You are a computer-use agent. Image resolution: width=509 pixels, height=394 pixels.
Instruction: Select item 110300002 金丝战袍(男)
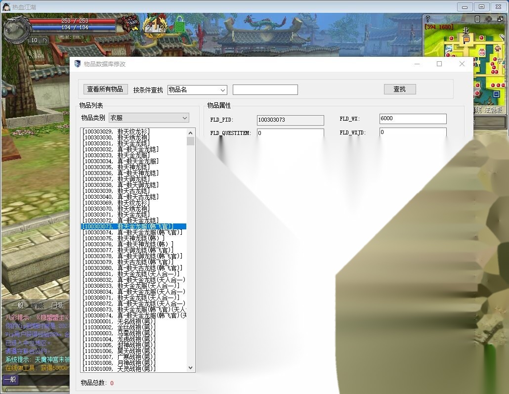pyautogui.click(x=134, y=327)
